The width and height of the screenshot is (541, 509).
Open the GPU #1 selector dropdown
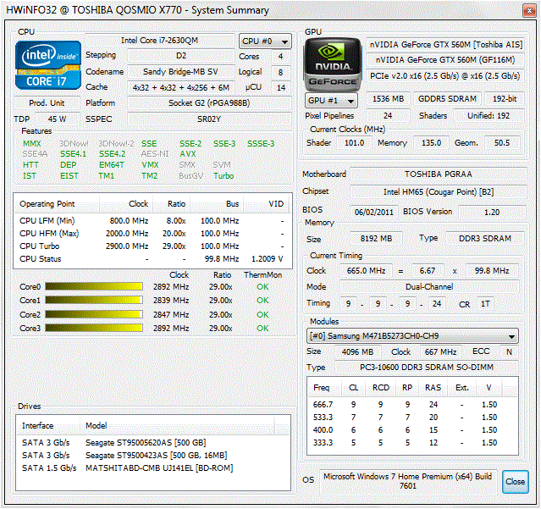coord(331,101)
